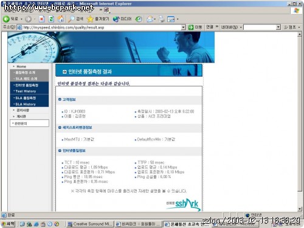Click the window-shaped icon right of Print
The height and width of the screenshot is (228, 304).
point(171,19)
